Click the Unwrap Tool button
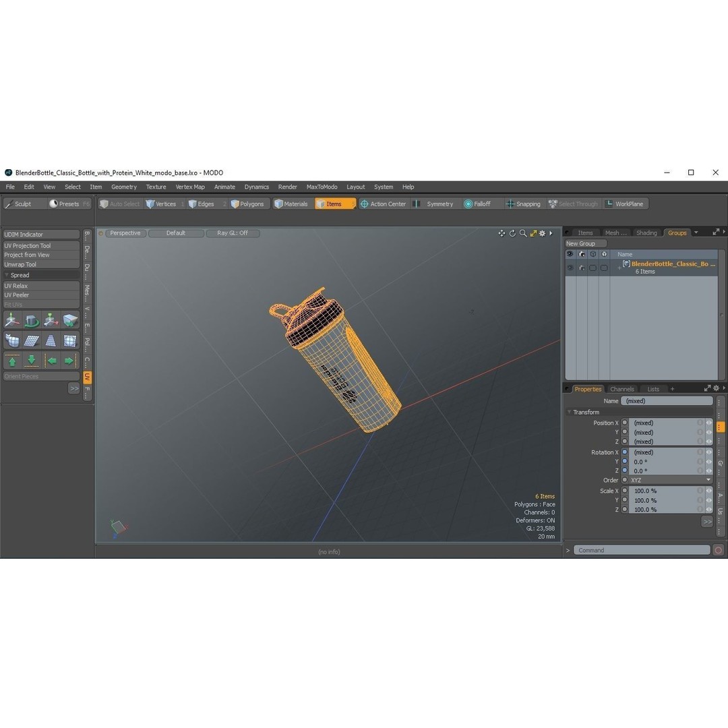The width and height of the screenshot is (728, 728). pyautogui.click(x=41, y=264)
